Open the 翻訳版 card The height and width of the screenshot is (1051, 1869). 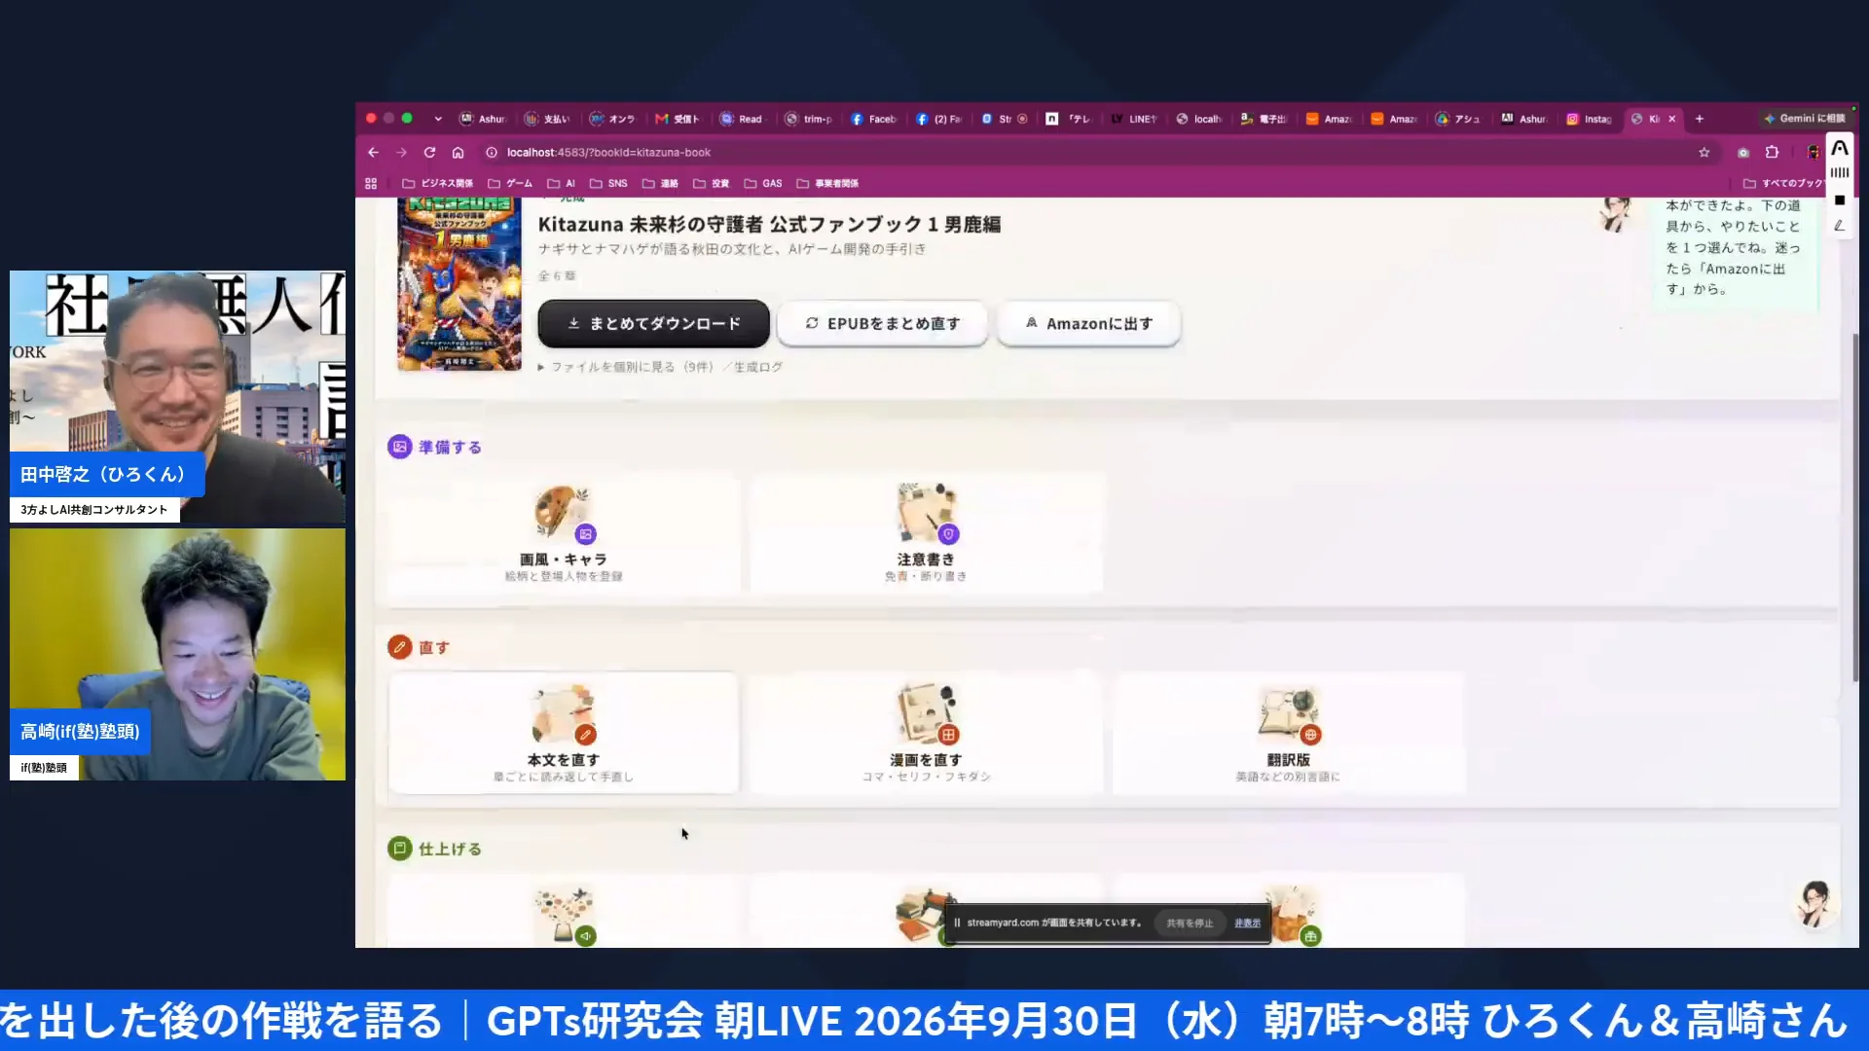(1288, 733)
